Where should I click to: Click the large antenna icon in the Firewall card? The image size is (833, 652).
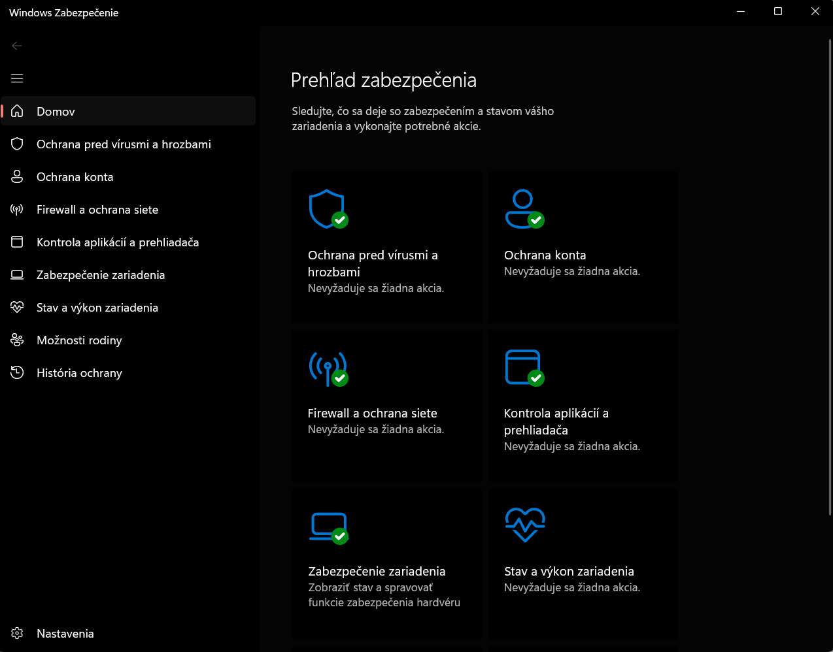328,368
